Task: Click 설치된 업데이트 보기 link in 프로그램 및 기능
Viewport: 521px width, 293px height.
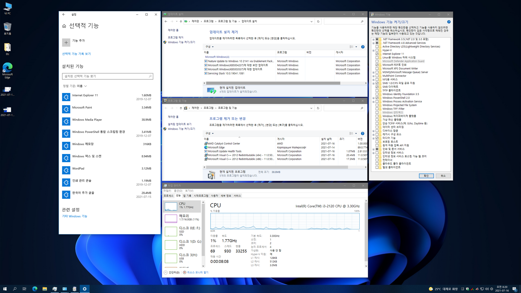Action: [x=179, y=124]
